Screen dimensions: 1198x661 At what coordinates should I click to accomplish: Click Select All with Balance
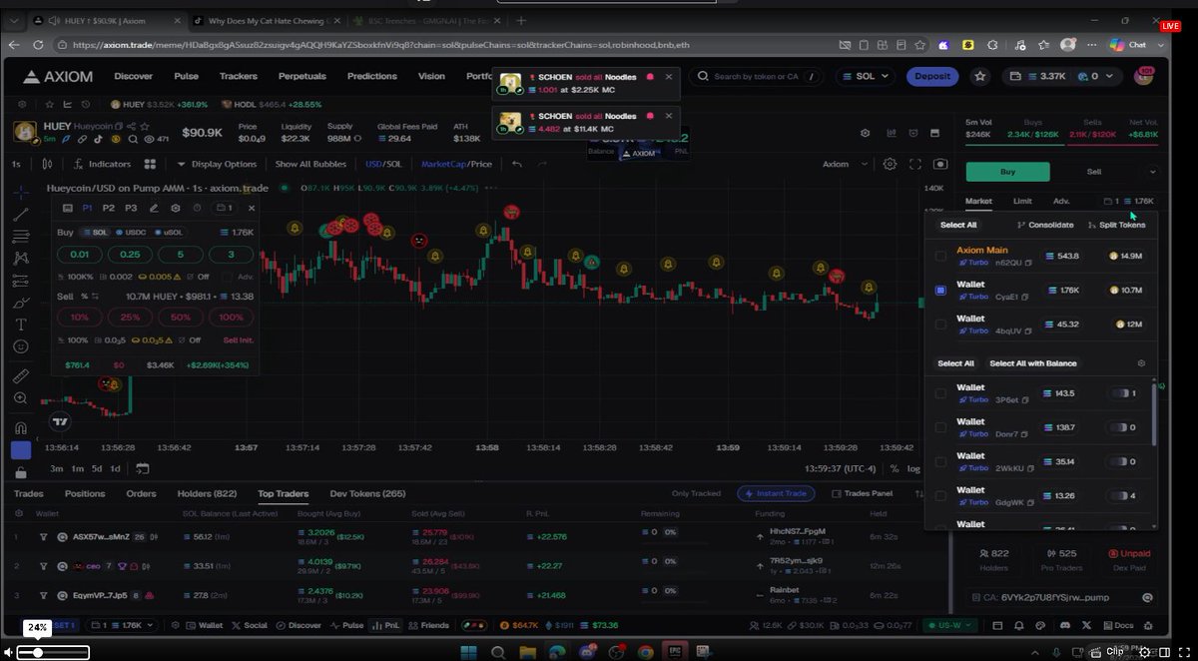pyautogui.click(x=1033, y=363)
